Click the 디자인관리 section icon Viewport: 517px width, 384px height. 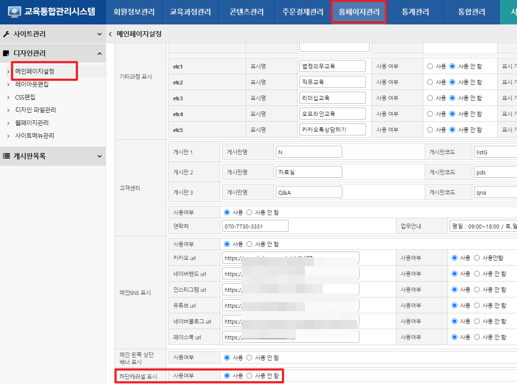click(x=6, y=54)
